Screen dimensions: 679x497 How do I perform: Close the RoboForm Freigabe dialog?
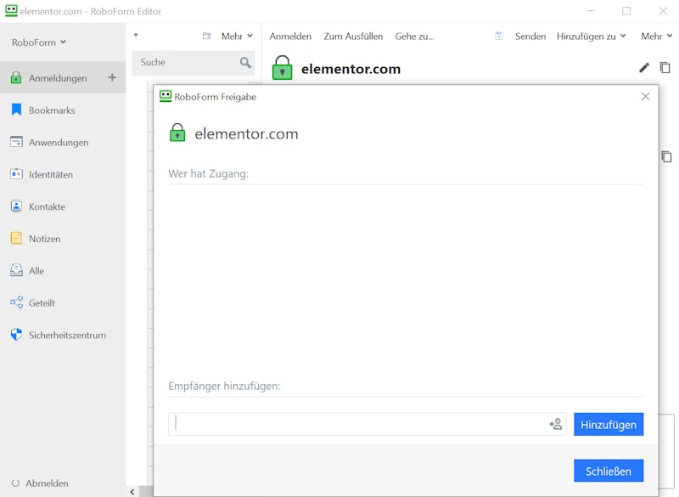(645, 96)
